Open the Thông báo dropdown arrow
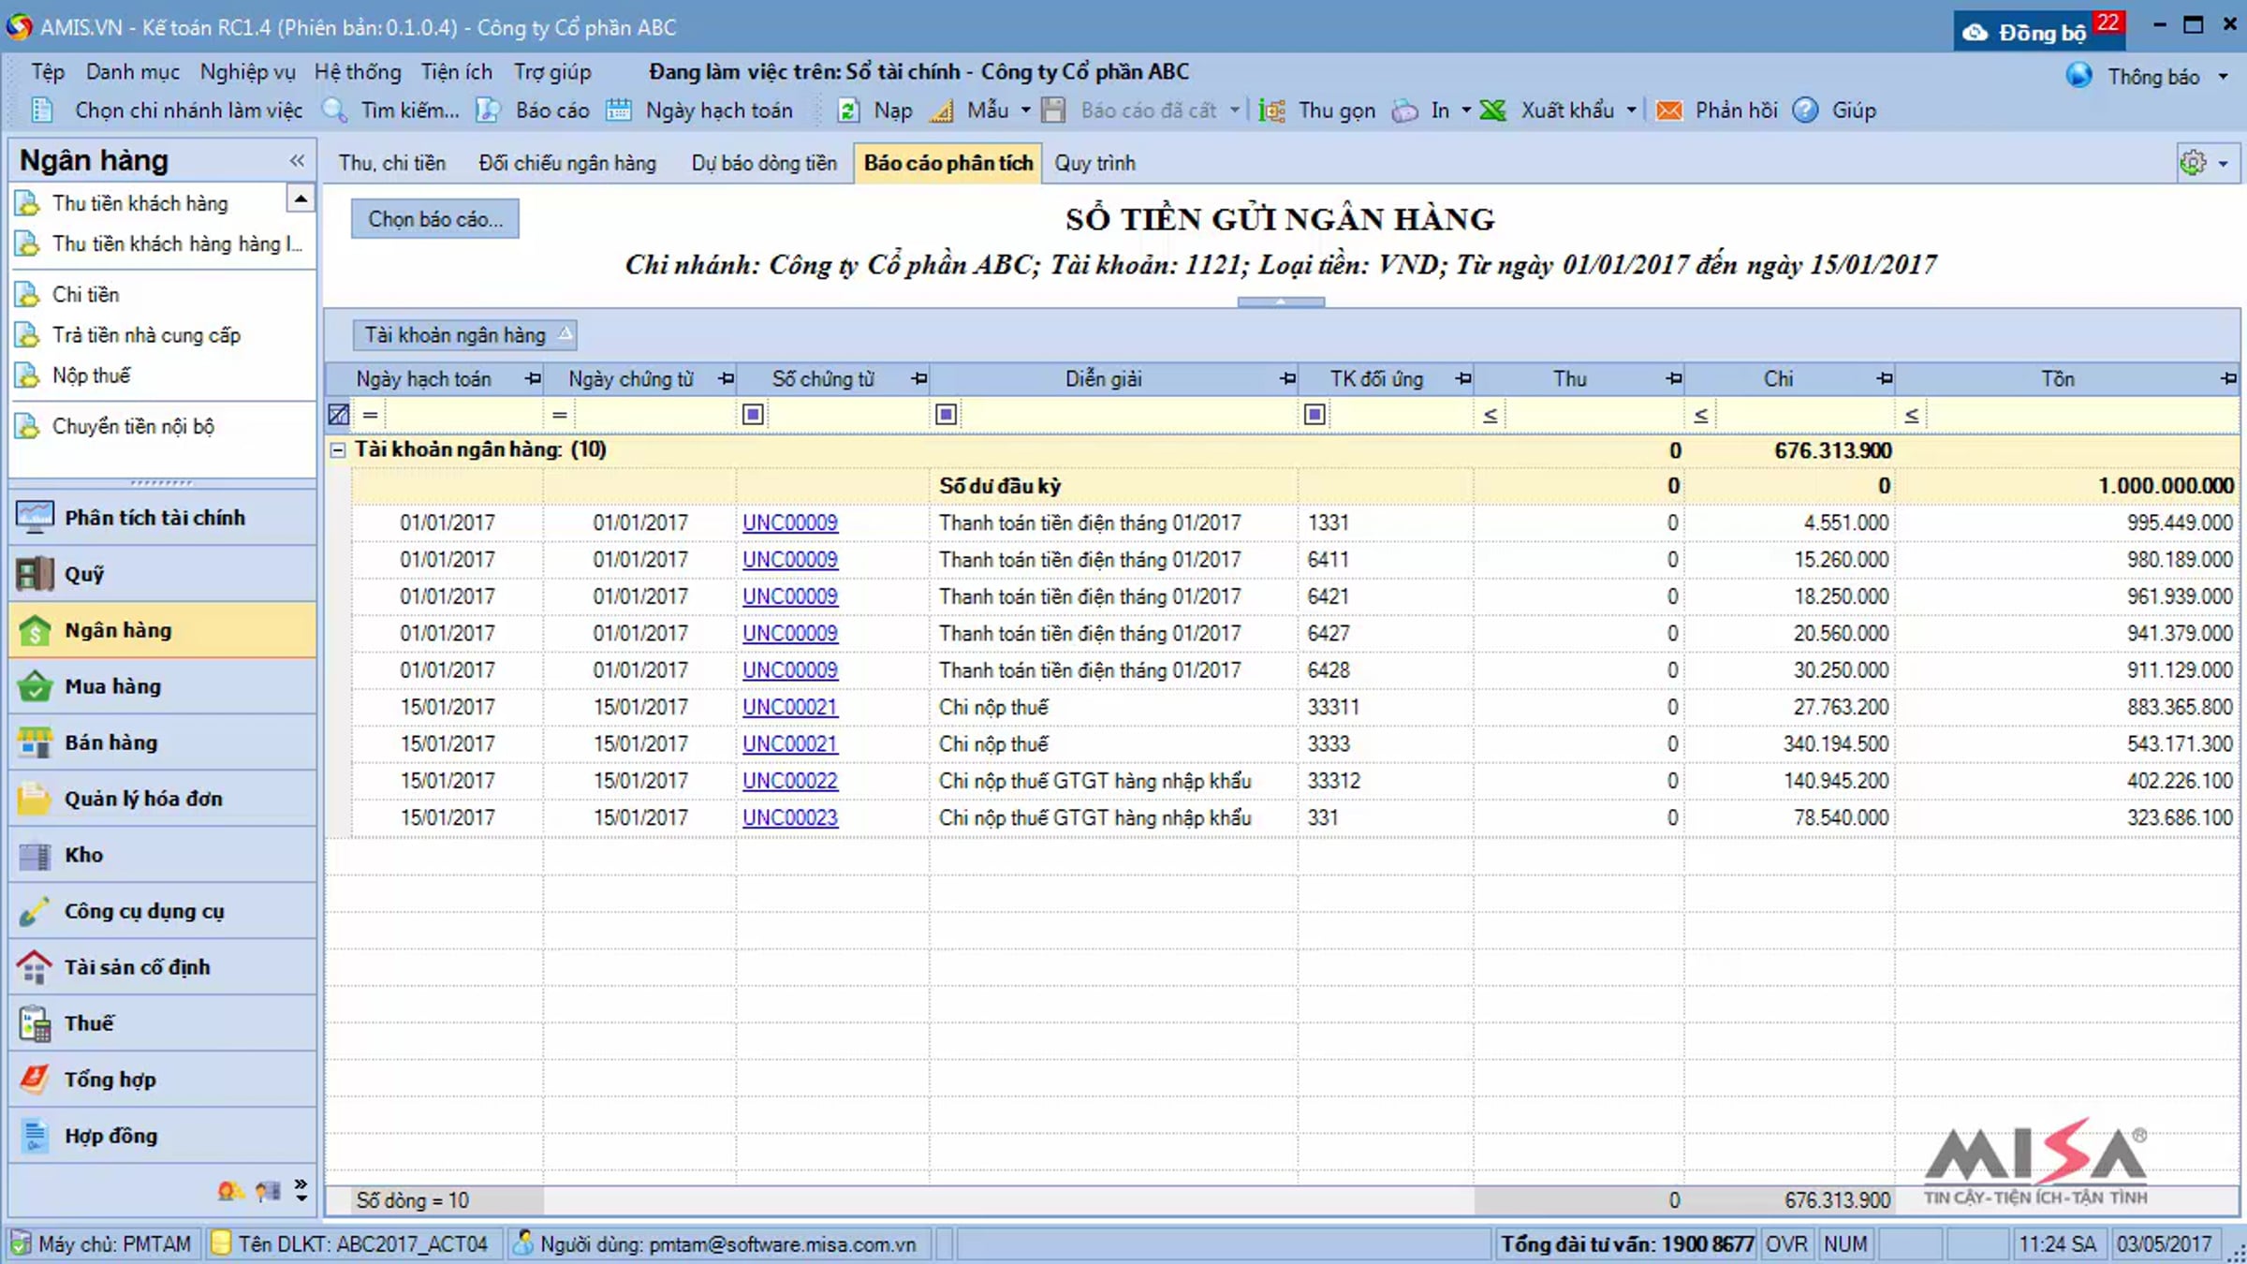Image resolution: width=2247 pixels, height=1264 pixels. point(2223,77)
